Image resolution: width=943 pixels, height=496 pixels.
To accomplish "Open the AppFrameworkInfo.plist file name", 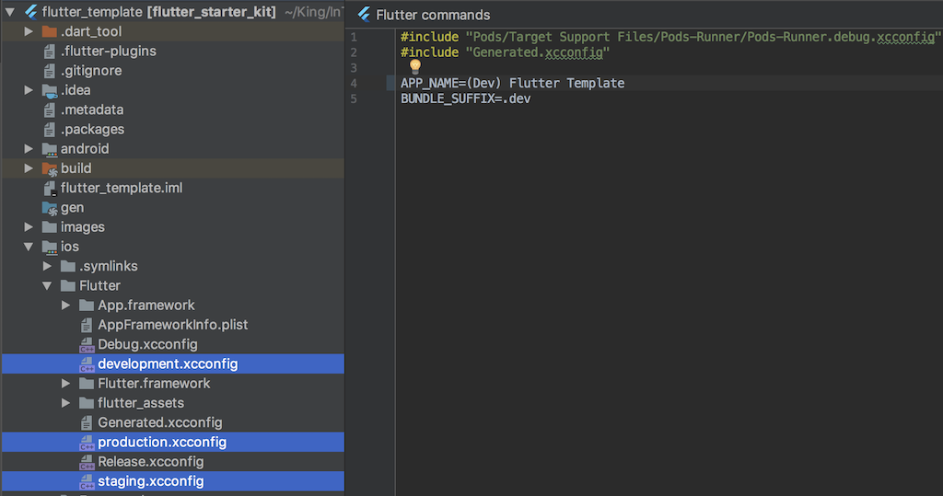I will pyautogui.click(x=172, y=325).
